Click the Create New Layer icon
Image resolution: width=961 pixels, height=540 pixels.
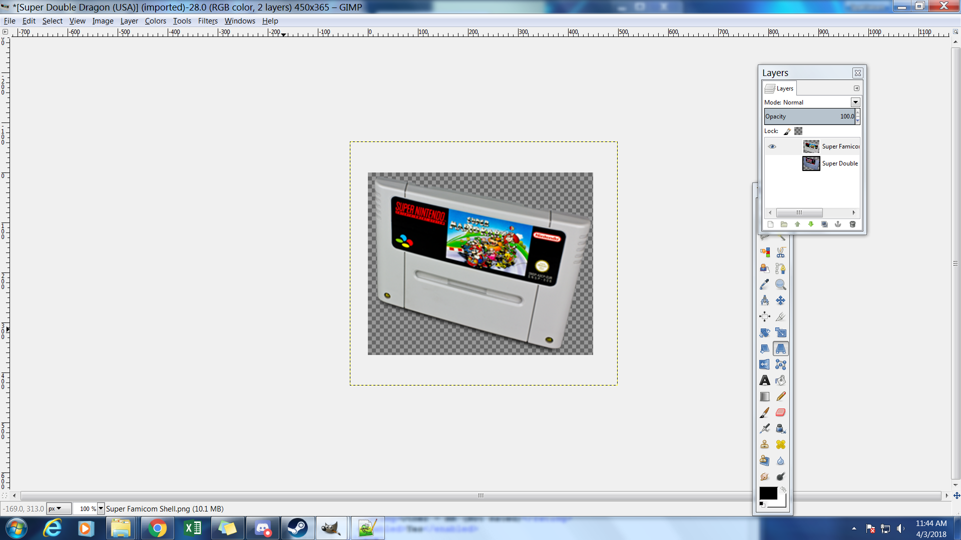[771, 224]
